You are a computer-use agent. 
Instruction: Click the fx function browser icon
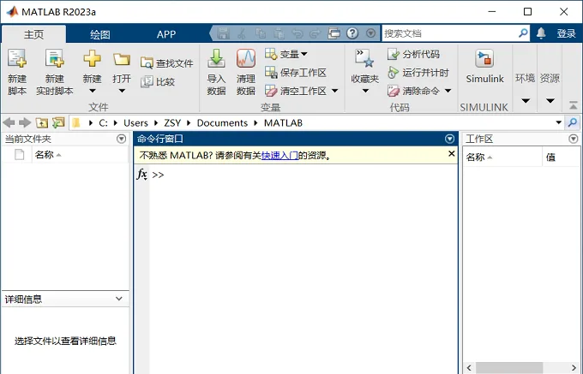click(x=142, y=174)
